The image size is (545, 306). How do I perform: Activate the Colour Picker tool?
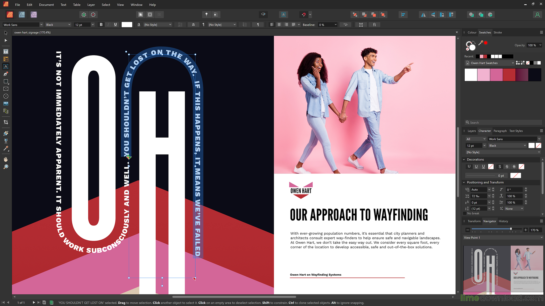coord(6,148)
